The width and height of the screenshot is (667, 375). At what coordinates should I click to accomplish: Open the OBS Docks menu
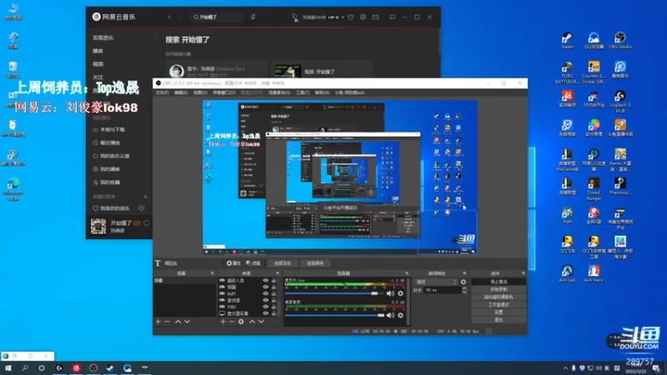click(x=224, y=92)
